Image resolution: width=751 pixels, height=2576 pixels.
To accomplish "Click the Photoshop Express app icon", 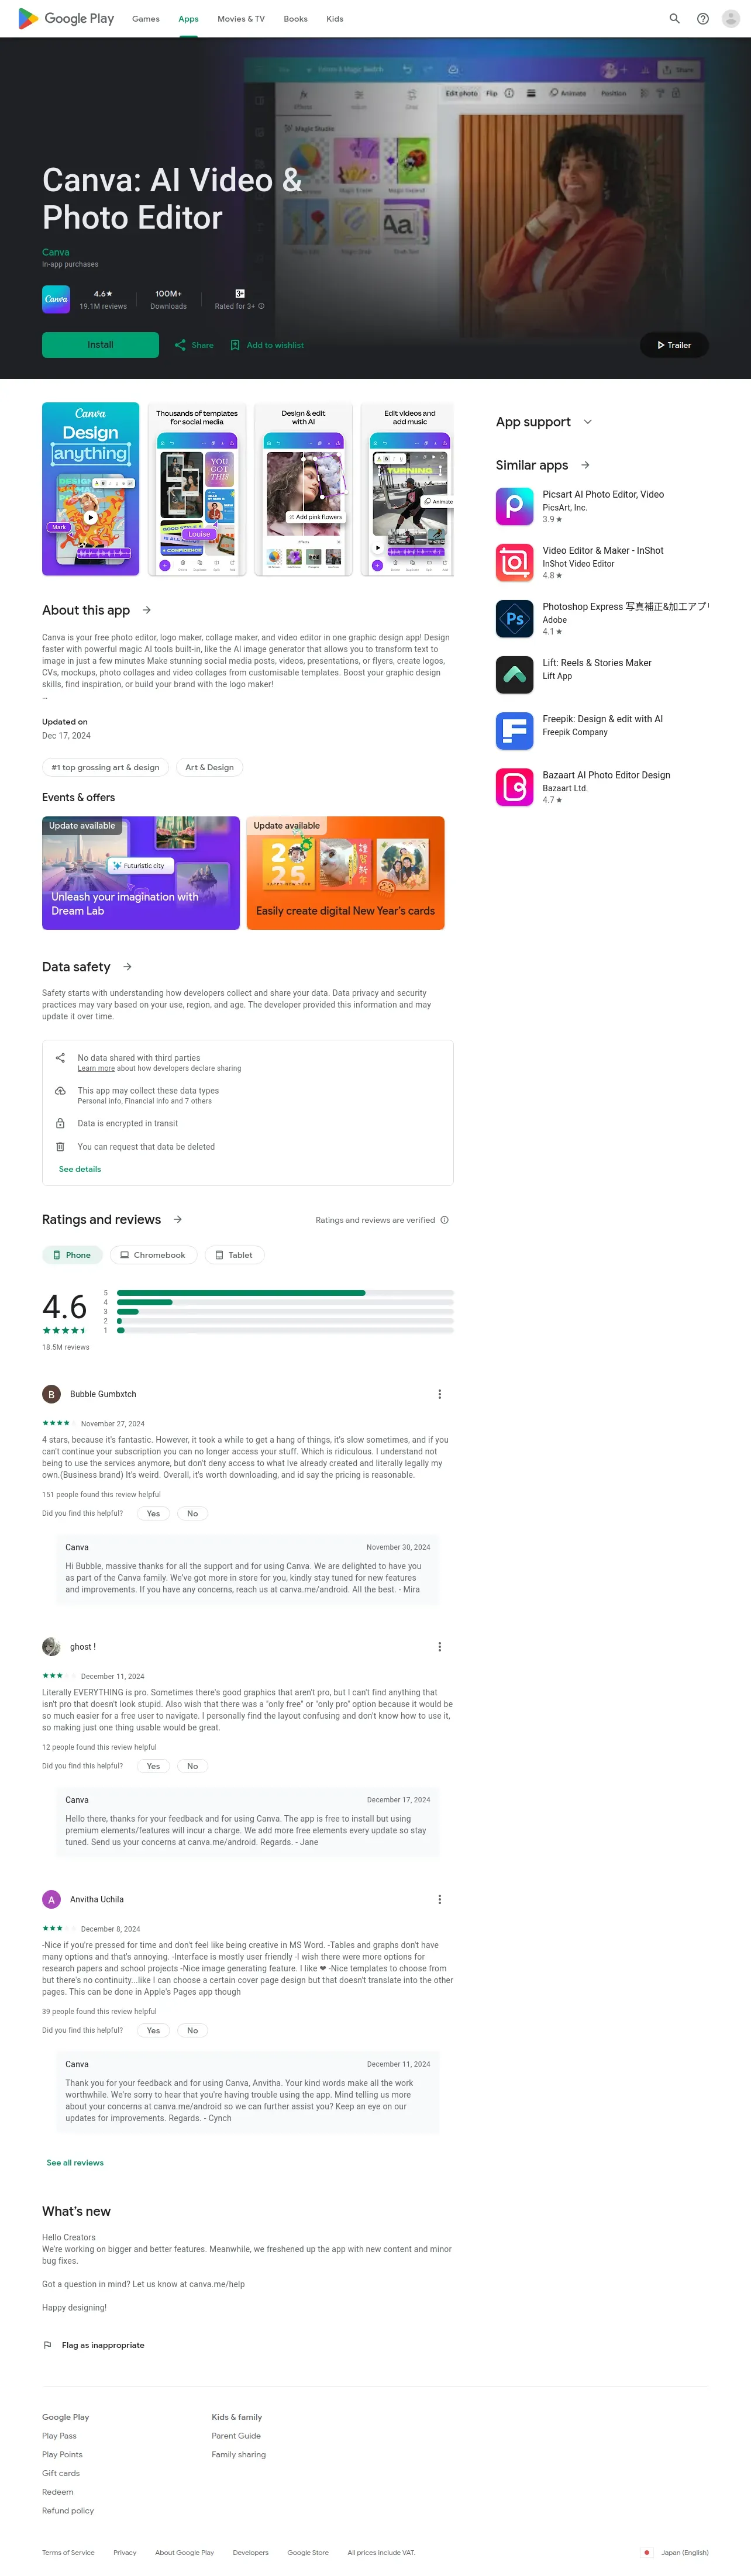I will coord(515,618).
